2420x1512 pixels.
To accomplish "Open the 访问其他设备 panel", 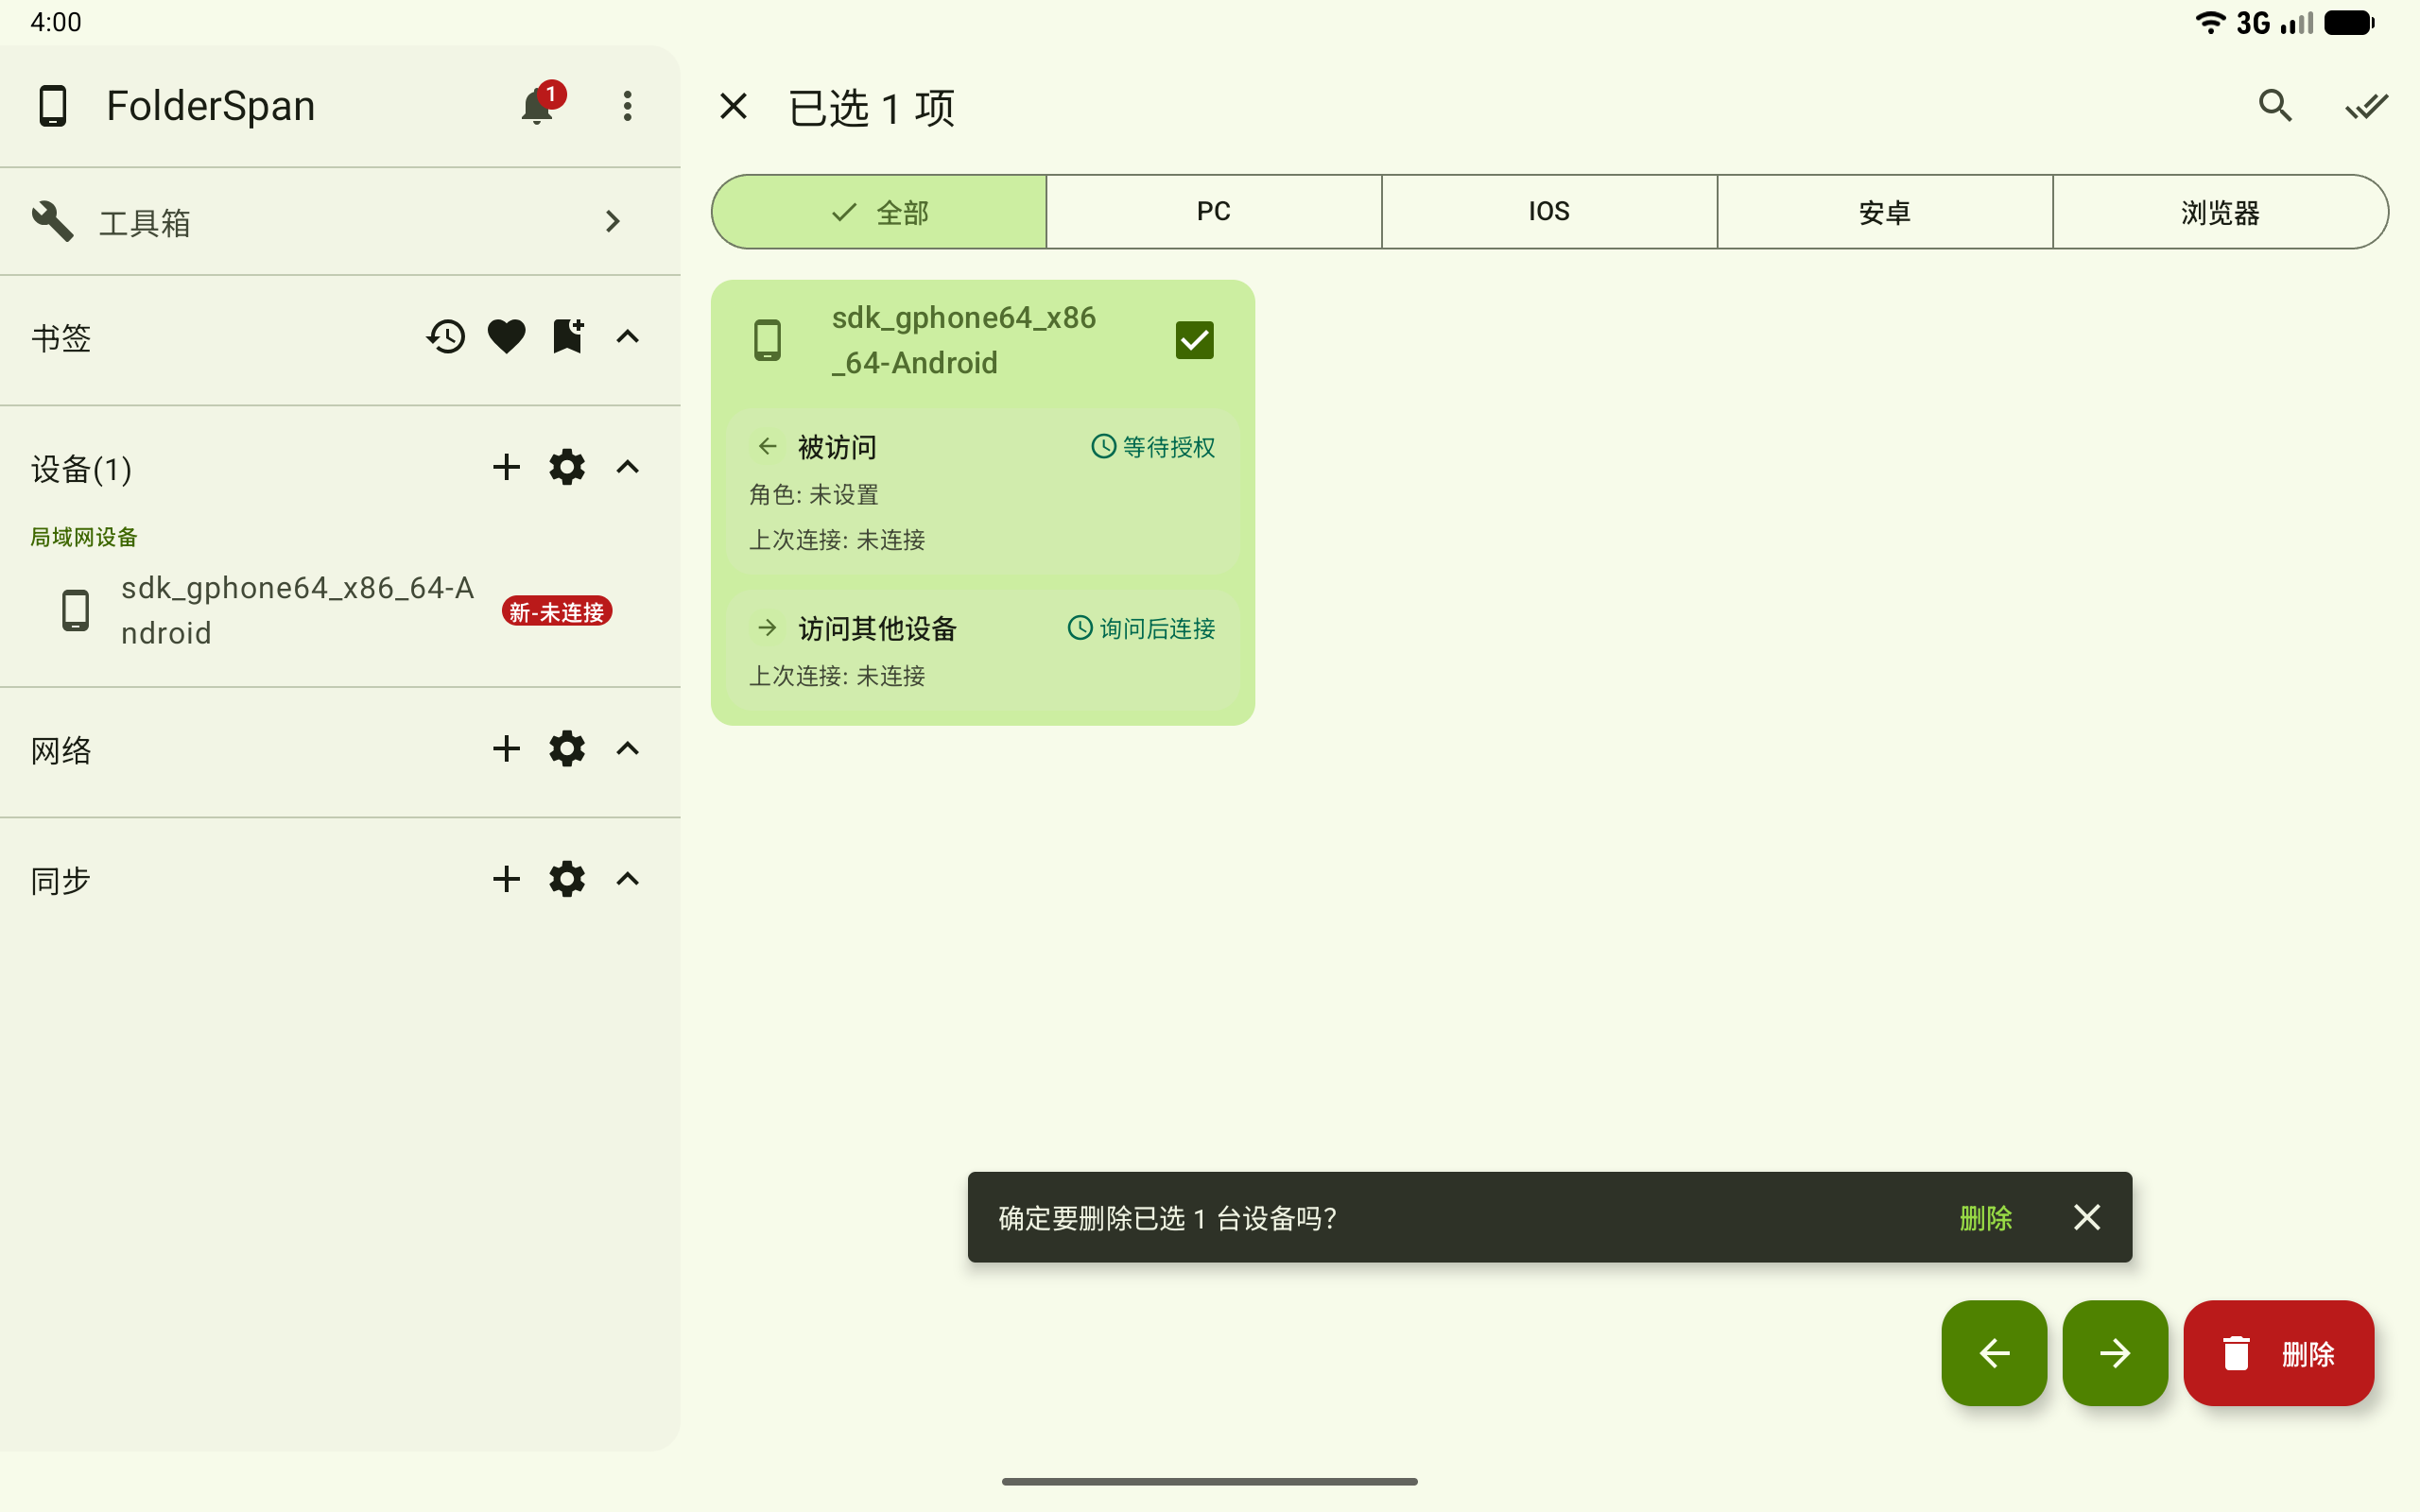I will [982, 651].
